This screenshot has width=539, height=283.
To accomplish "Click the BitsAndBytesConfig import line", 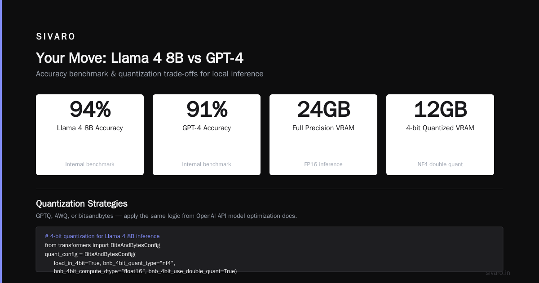I will [x=102, y=245].
